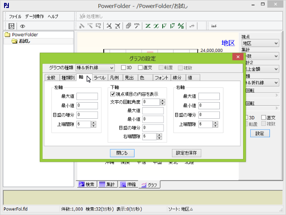Click the second green X Excel icon
Screen dimensions: 286x215
[x=156, y=26]
